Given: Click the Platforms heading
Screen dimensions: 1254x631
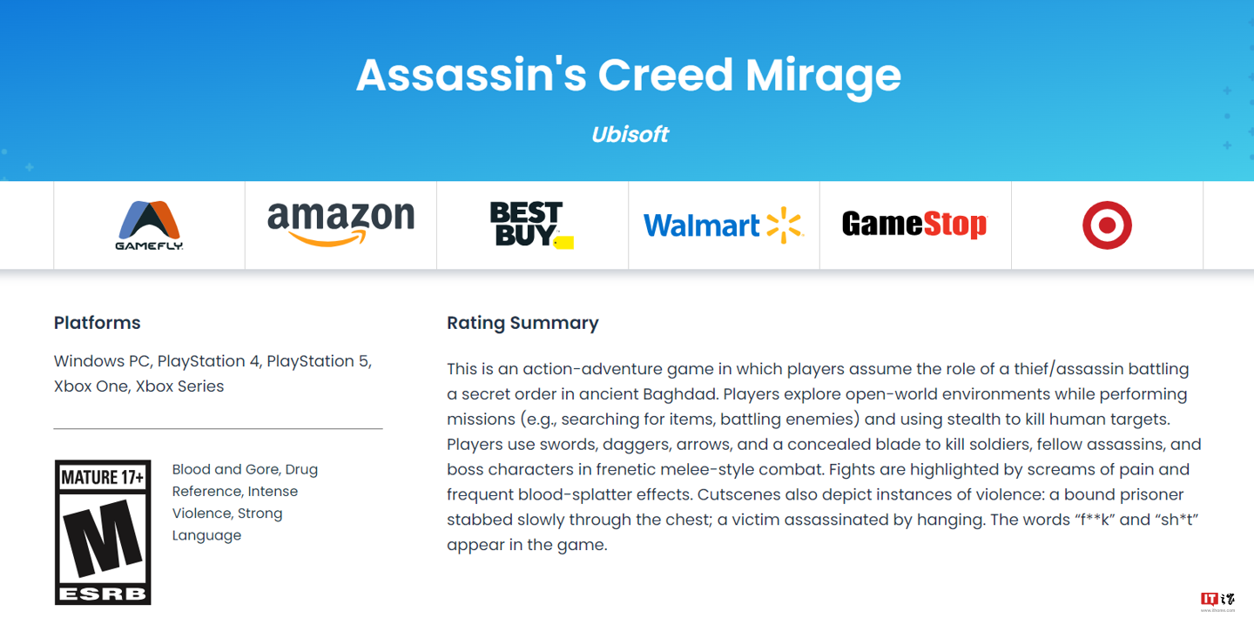Looking at the screenshot, I should pos(97,323).
